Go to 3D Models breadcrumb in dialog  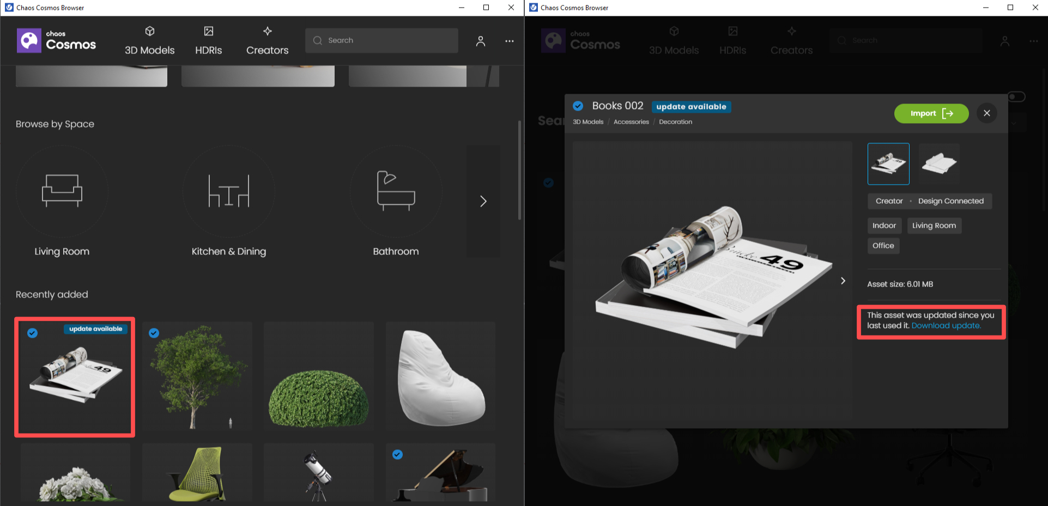click(x=588, y=122)
